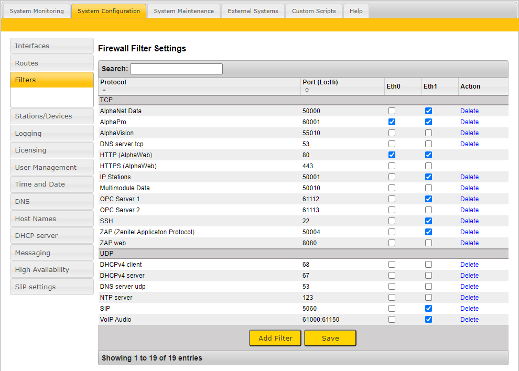Open the System Monitoring tab

point(37,11)
